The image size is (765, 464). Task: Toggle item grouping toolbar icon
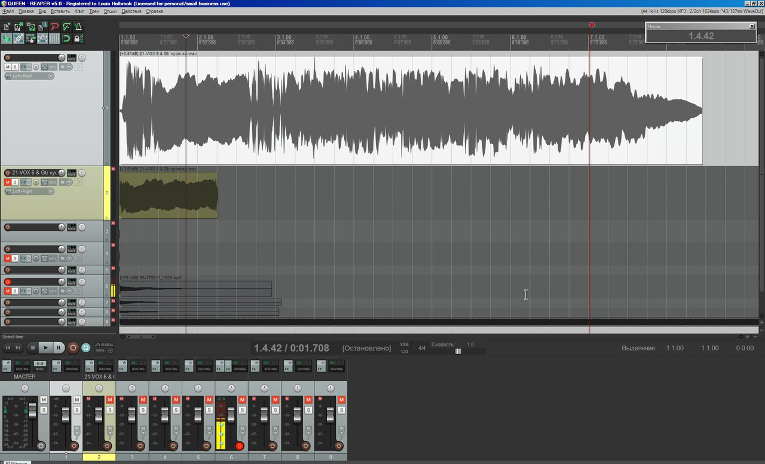pyautogui.click(x=19, y=38)
